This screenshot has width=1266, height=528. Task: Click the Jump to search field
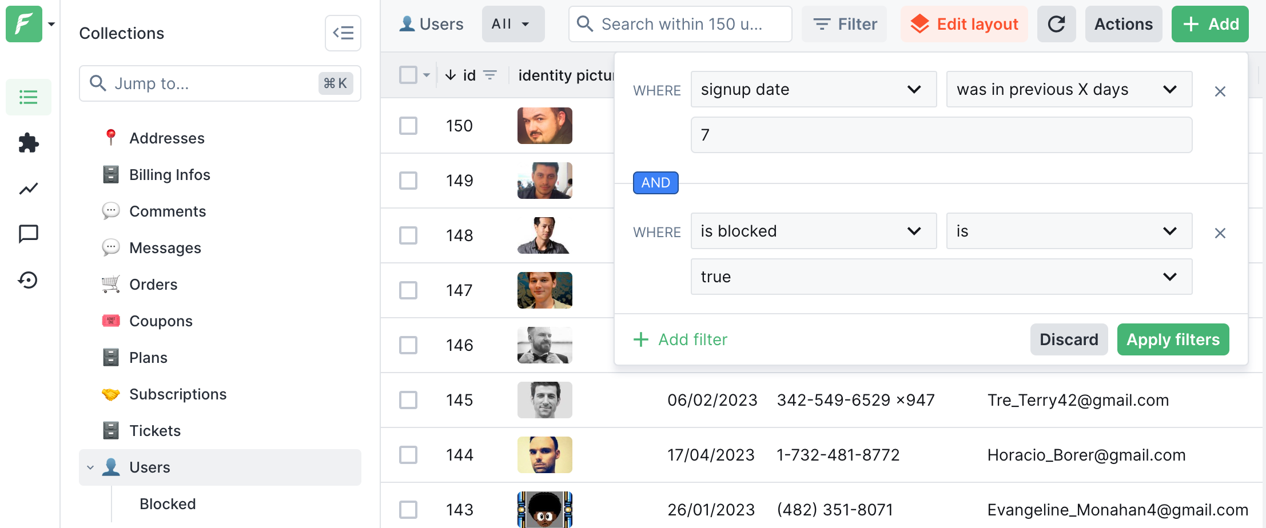212,83
